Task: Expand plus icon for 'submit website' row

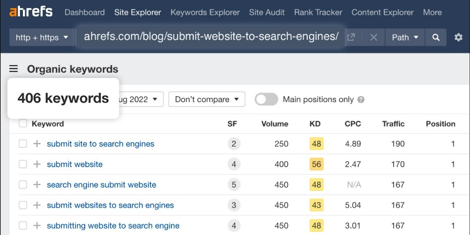Action: tap(37, 164)
